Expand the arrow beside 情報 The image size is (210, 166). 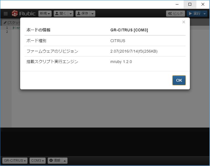65,161
